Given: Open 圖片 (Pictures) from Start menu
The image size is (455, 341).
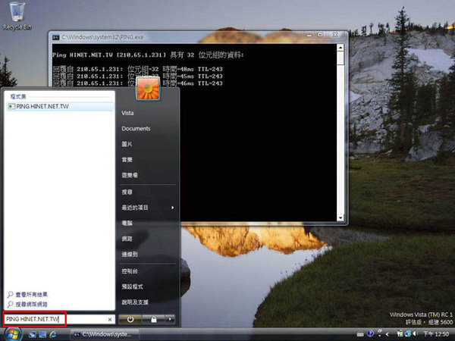Looking at the screenshot, I should click(x=127, y=144).
